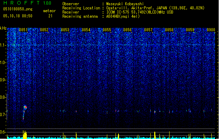
Task: Click the bright red meteor echo blob near 0851
Action: pyautogui.click(x=25, y=107)
